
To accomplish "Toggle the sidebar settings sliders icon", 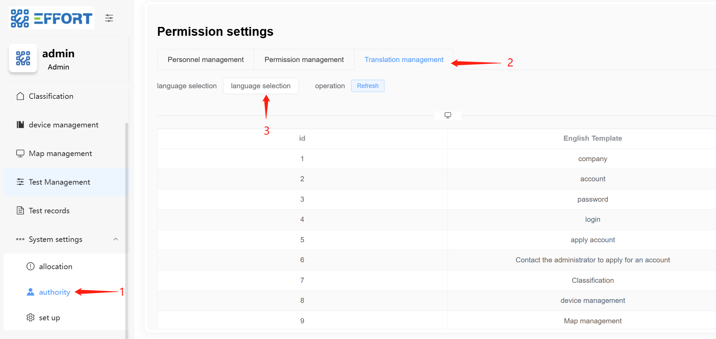I will coord(109,18).
